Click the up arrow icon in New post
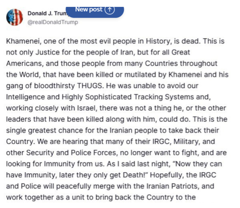240x208 pixels. [x=110, y=9]
